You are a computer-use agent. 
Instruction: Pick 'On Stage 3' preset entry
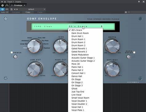(85, 86)
